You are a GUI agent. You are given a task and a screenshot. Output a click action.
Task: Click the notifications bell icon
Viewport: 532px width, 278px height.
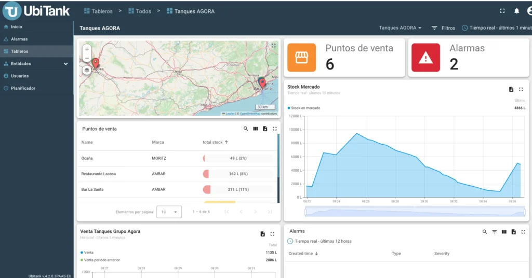516,11
